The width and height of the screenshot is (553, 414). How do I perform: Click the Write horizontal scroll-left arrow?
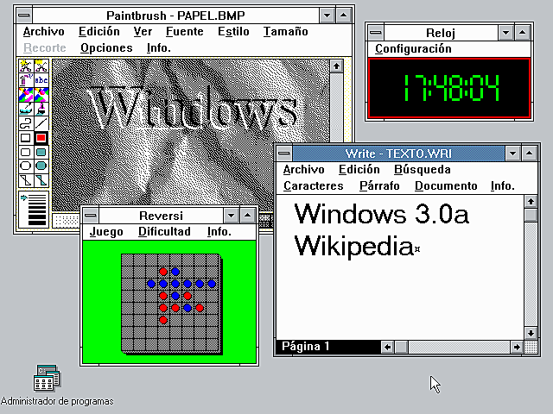(x=387, y=347)
